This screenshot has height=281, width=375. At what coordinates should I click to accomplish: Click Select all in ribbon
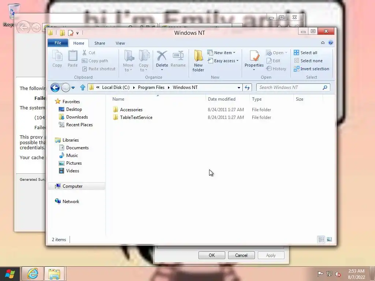(x=306, y=53)
